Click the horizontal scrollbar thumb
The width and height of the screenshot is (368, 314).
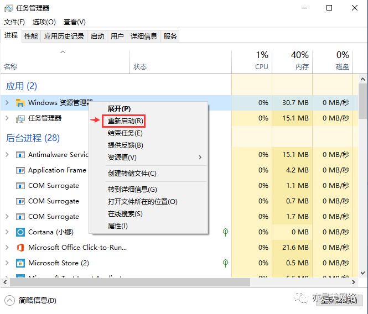coord(130,282)
